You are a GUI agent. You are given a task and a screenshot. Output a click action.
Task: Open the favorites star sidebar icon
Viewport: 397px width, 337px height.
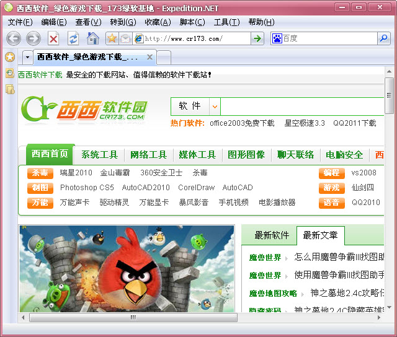point(10,57)
